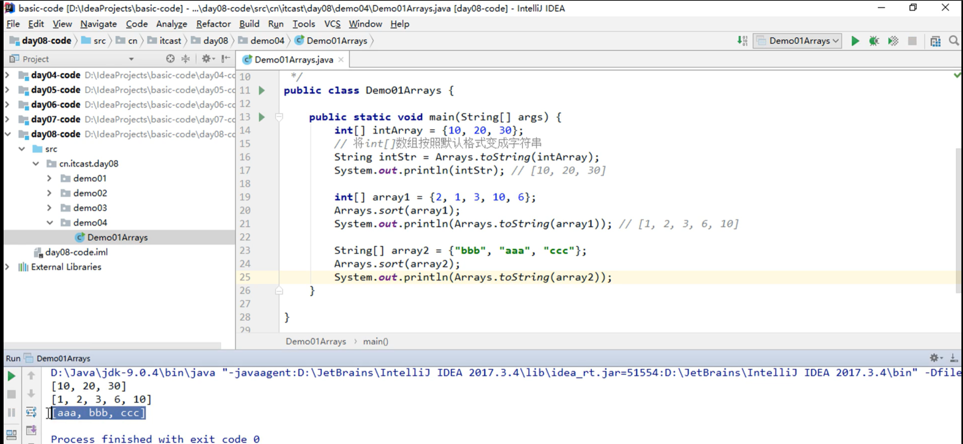Rerun Demo01Arrays in the Run panel
The image size is (963, 444).
point(12,376)
